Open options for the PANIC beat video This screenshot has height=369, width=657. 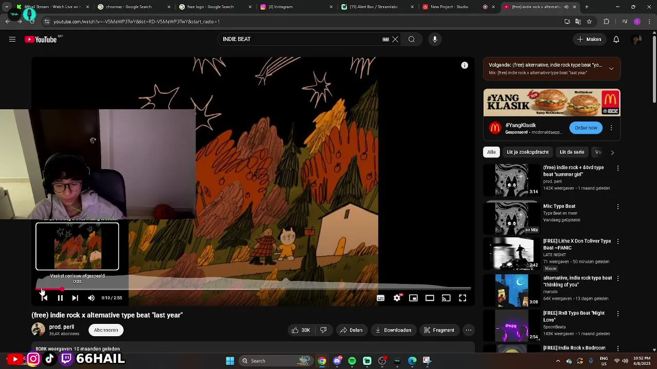pos(618,241)
